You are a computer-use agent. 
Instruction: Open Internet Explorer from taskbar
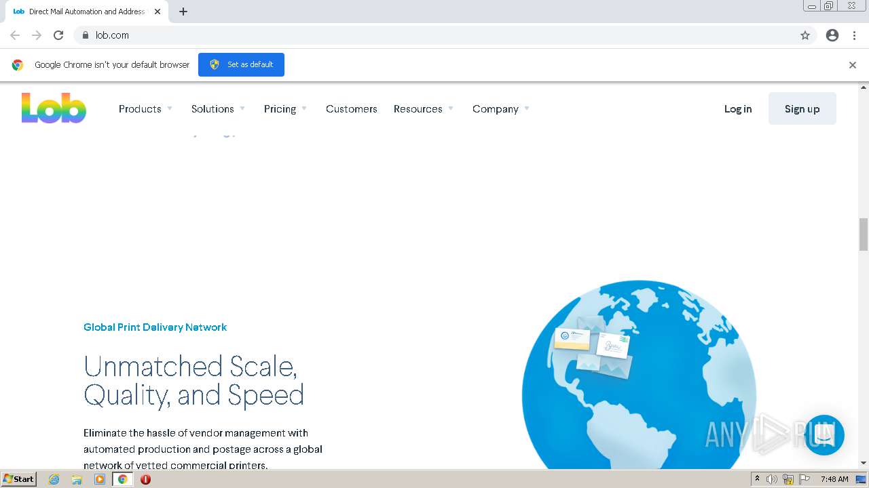54,479
